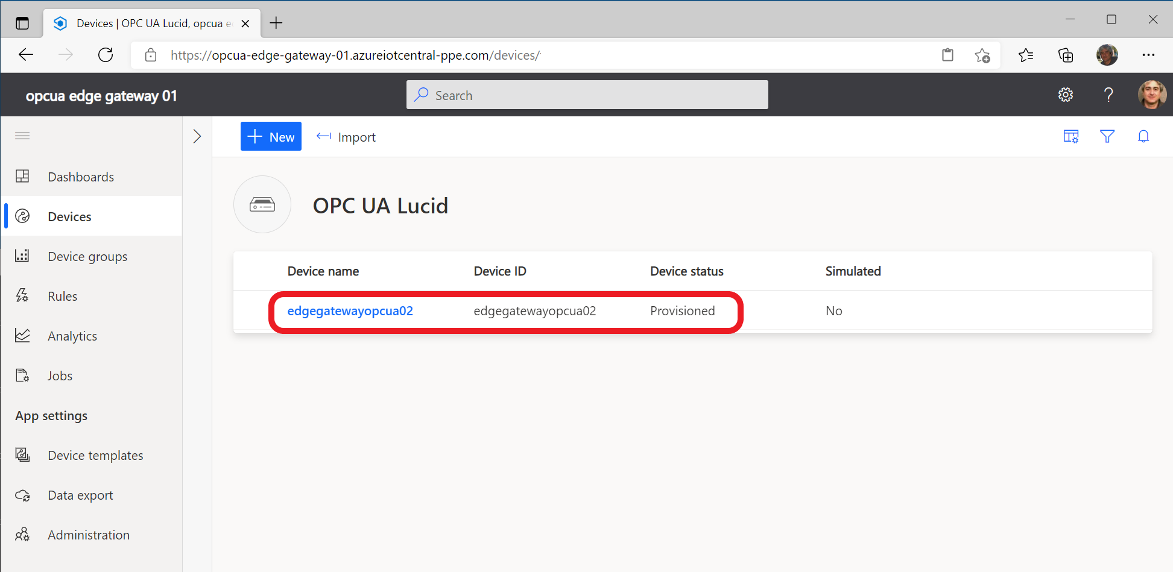Screen dimensions: 1173x572
Task: Open column options icon
Action: (1071, 136)
